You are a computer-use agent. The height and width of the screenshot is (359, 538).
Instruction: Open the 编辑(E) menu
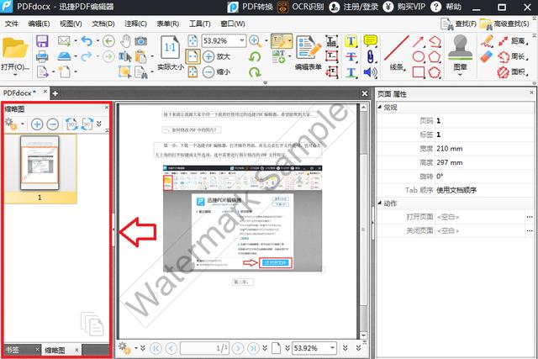39,24
